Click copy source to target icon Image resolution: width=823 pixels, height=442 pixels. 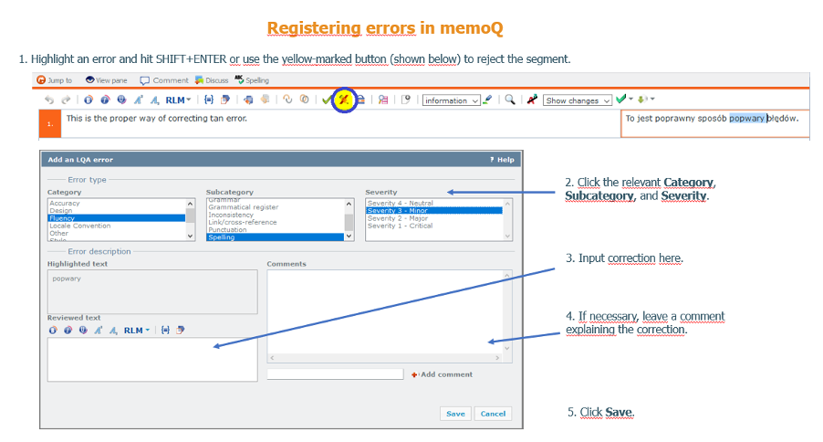[x=248, y=100]
